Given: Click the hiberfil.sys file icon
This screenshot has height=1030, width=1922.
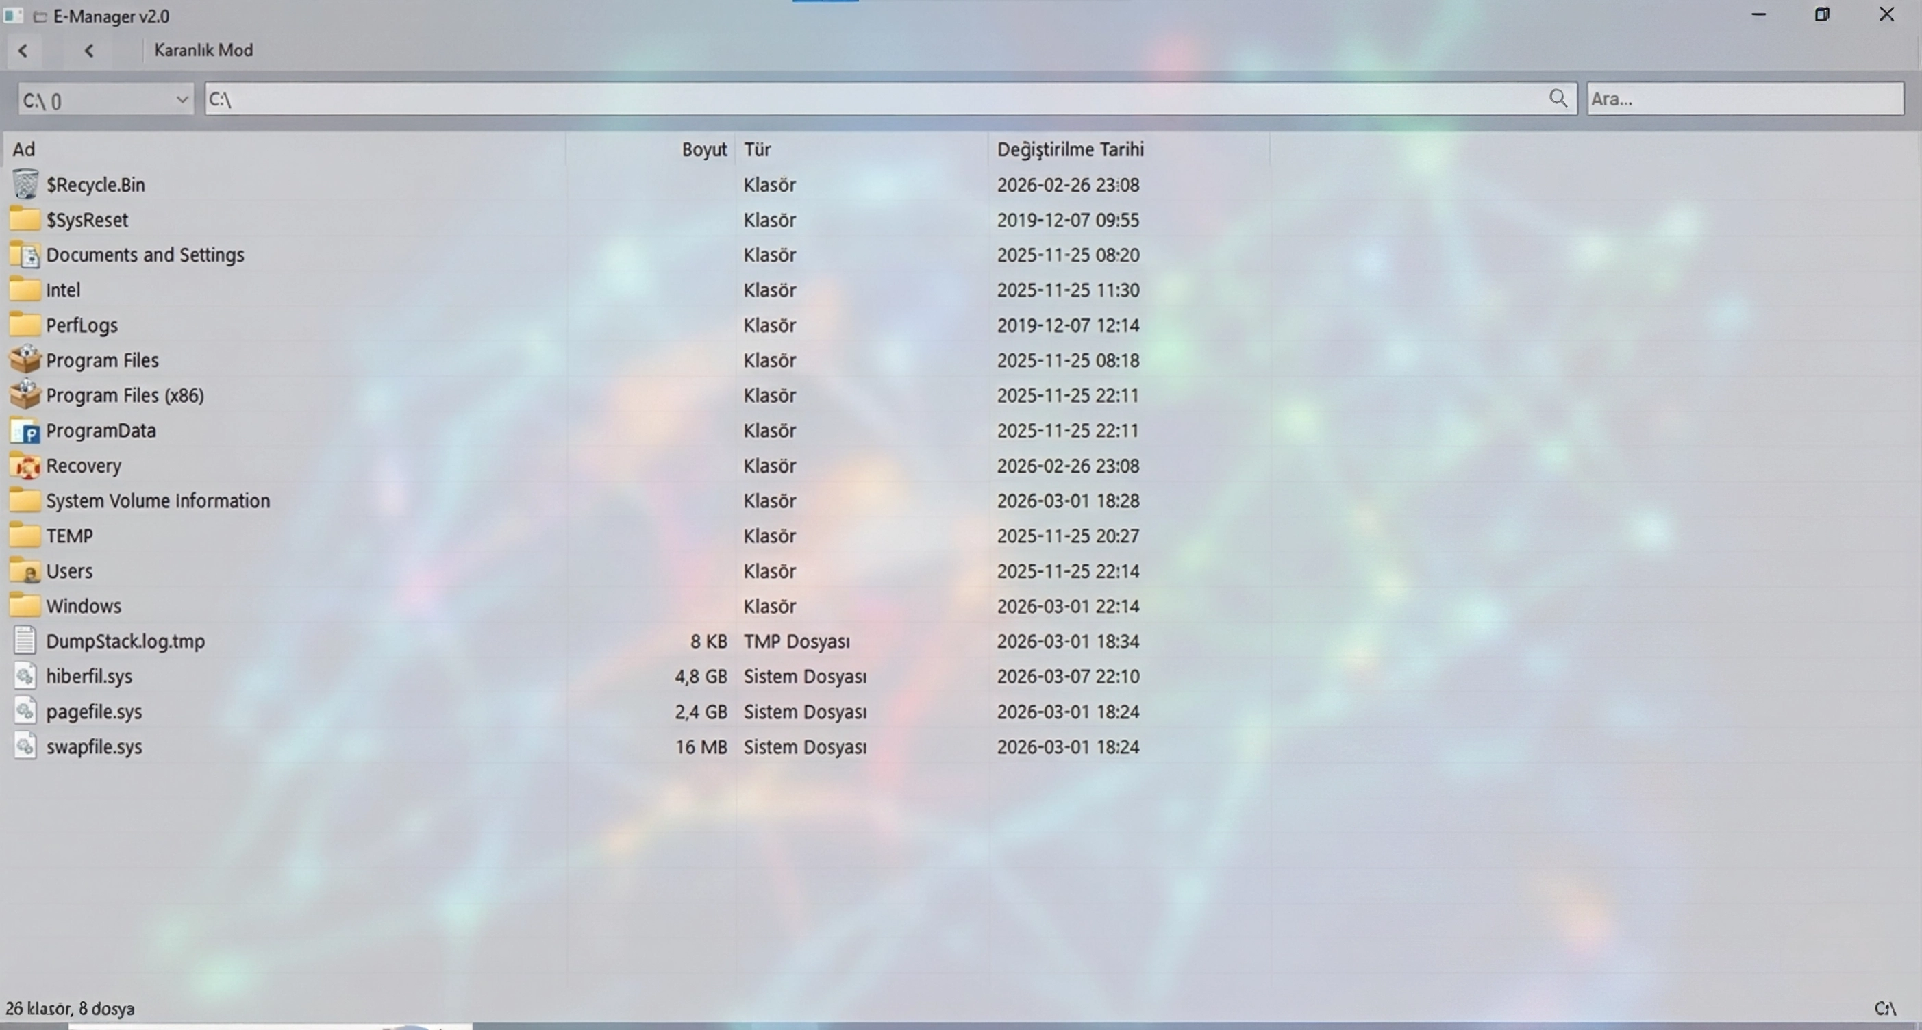Looking at the screenshot, I should point(25,677).
